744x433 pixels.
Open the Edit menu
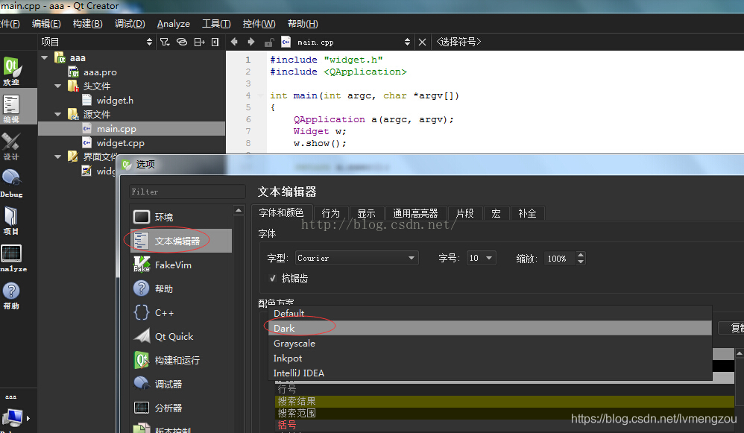click(46, 24)
